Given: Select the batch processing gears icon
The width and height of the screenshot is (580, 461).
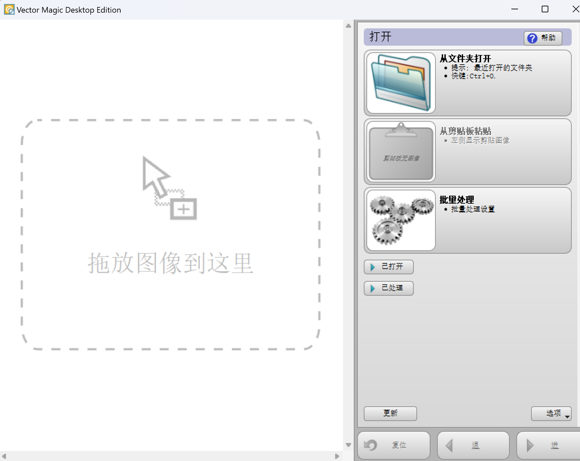Looking at the screenshot, I should click(x=400, y=219).
